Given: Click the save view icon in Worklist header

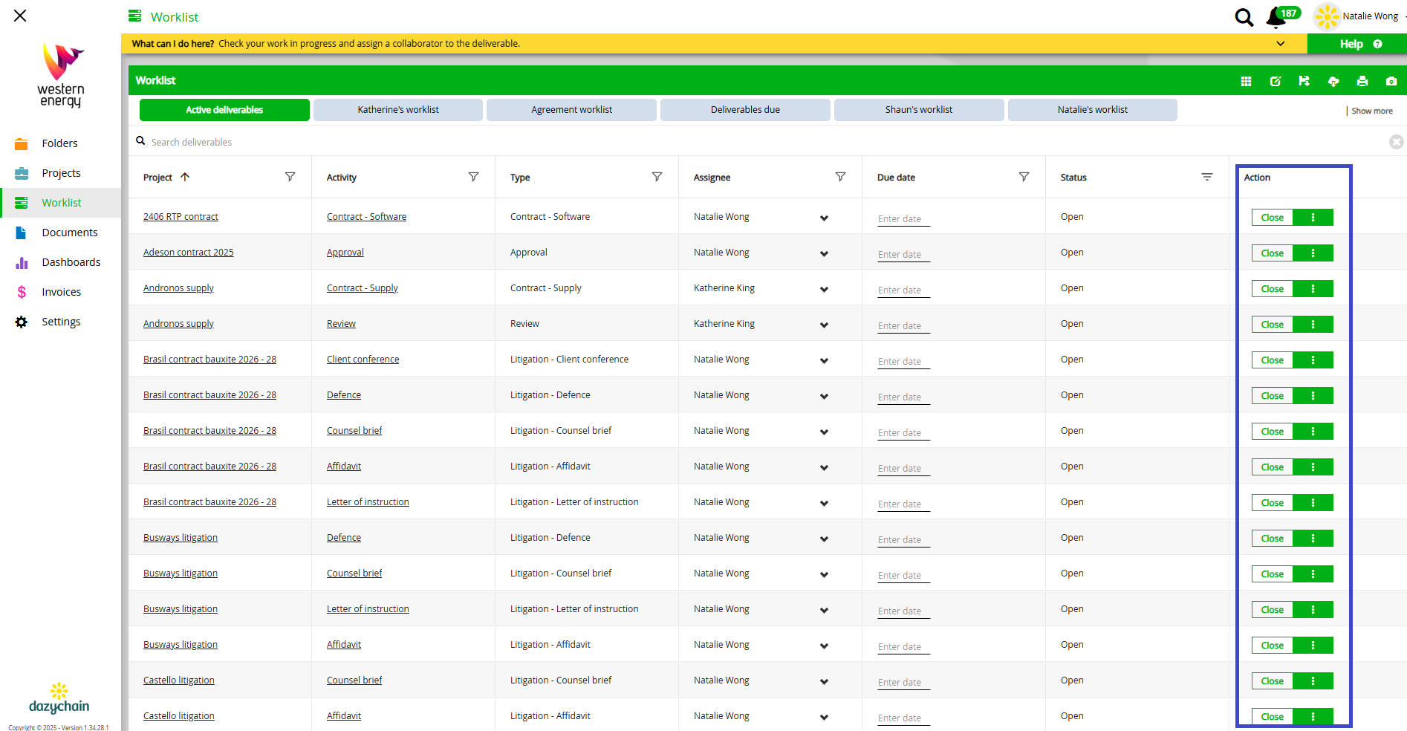Looking at the screenshot, I should [1304, 81].
